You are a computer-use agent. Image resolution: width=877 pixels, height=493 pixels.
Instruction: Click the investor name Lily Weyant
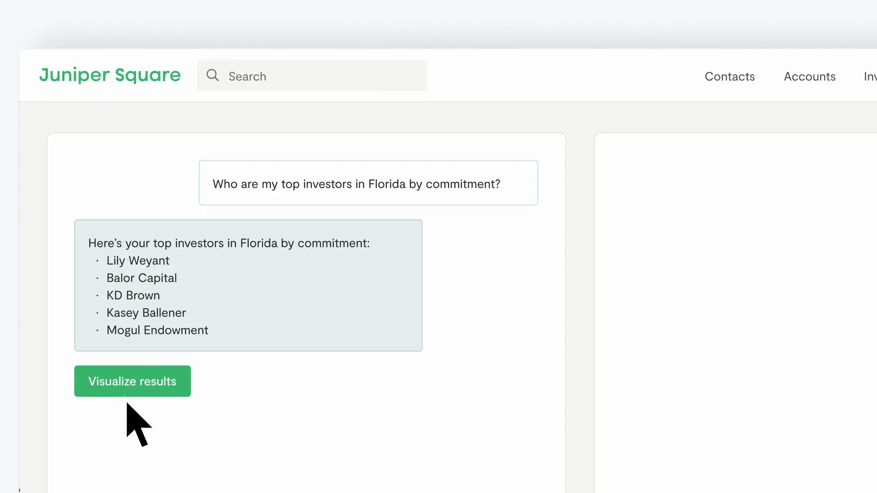coord(138,261)
